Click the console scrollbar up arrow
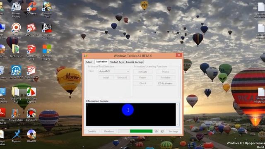 [178, 105]
